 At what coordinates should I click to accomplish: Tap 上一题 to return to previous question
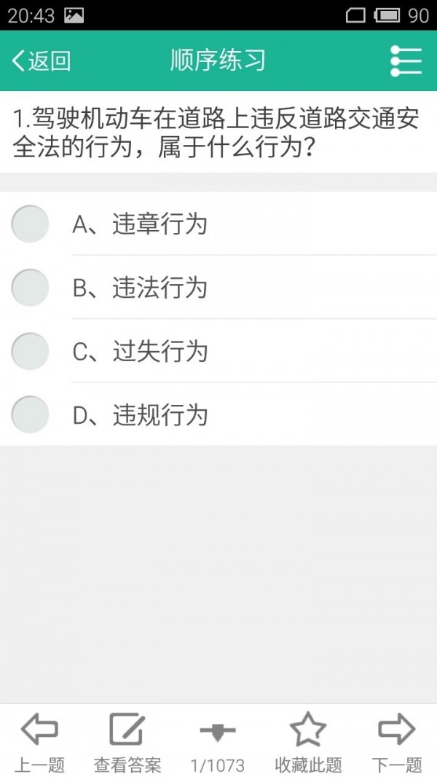[40, 764]
